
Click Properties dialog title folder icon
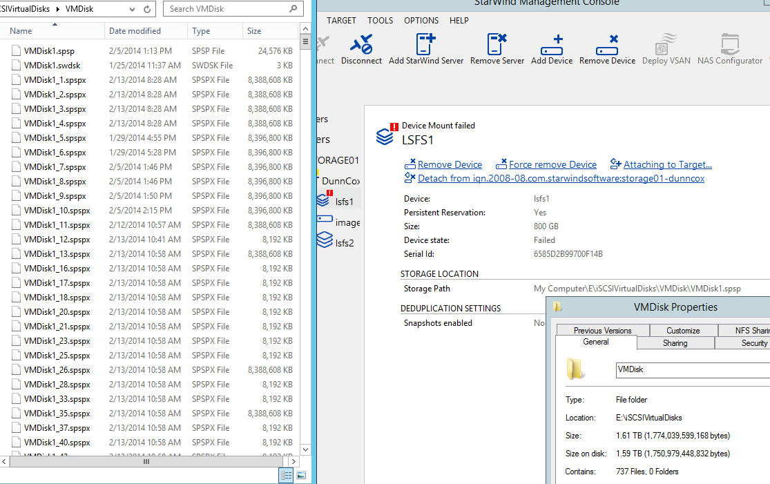557,307
